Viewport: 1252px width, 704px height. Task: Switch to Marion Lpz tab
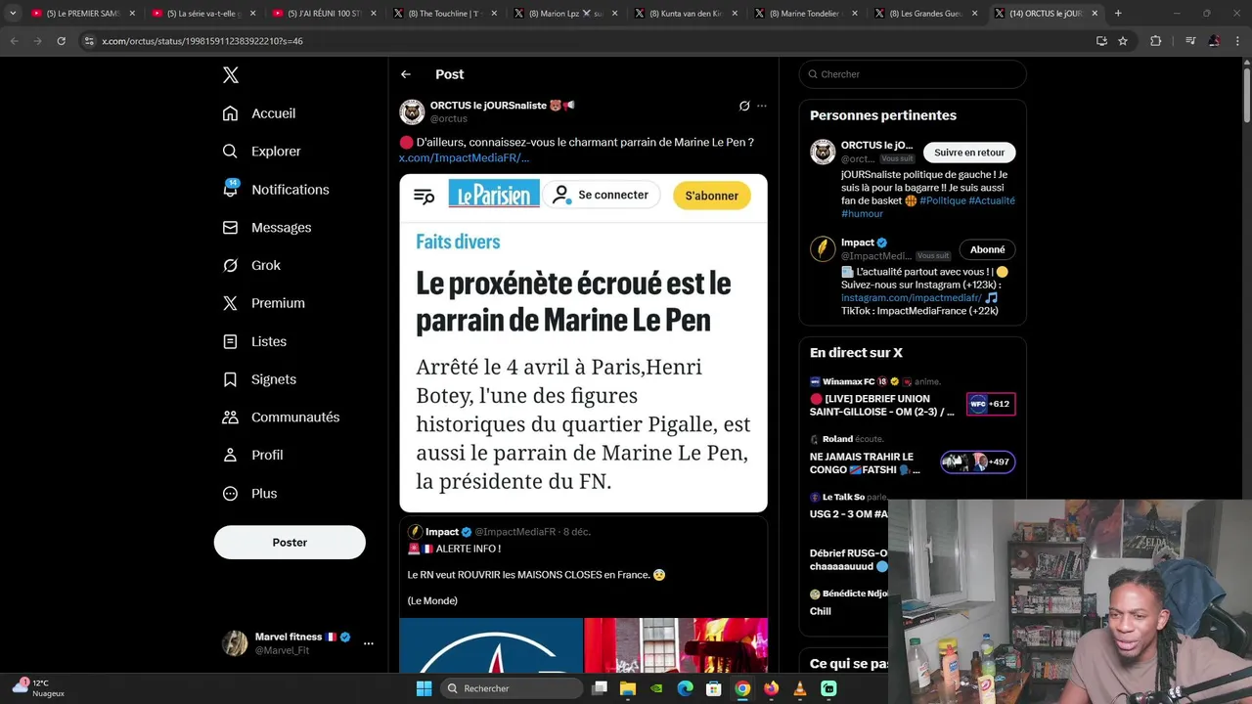[x=564, y=14]
